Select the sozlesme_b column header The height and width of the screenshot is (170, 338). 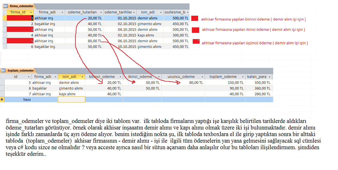(x=175, y=12)
